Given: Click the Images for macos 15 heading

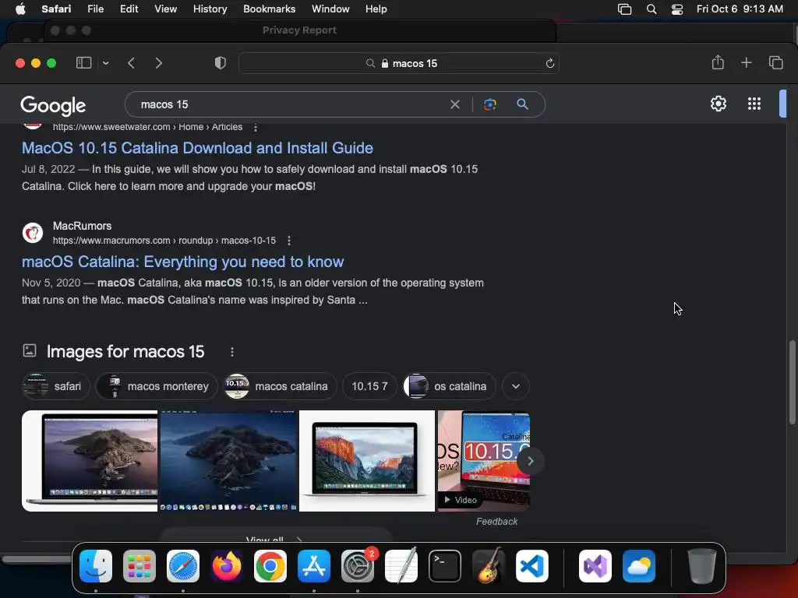Looking at the screenshot, I should pyautogui.click(x=125, y=352).
